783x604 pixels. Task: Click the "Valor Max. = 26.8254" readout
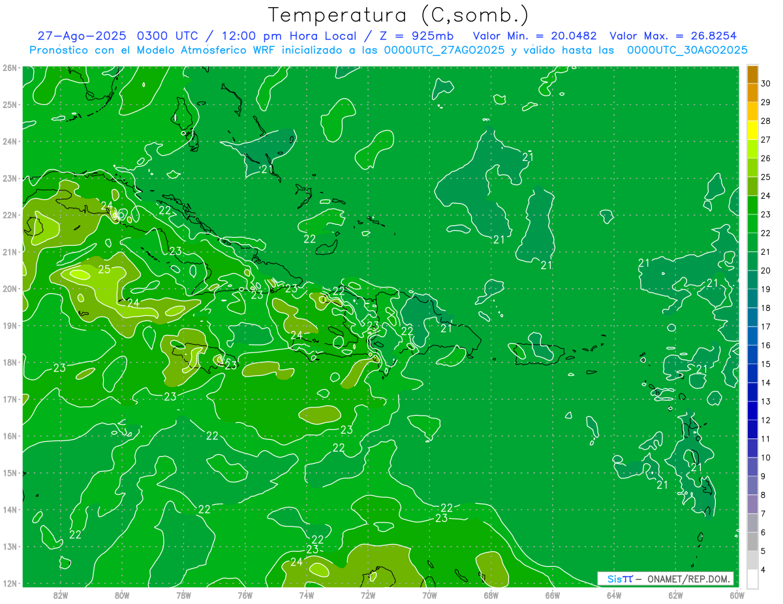point(673,36)
